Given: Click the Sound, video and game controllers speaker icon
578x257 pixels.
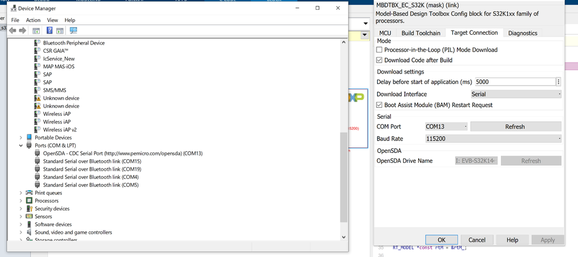Looking at the screenshot, I should tap(29, 232).
